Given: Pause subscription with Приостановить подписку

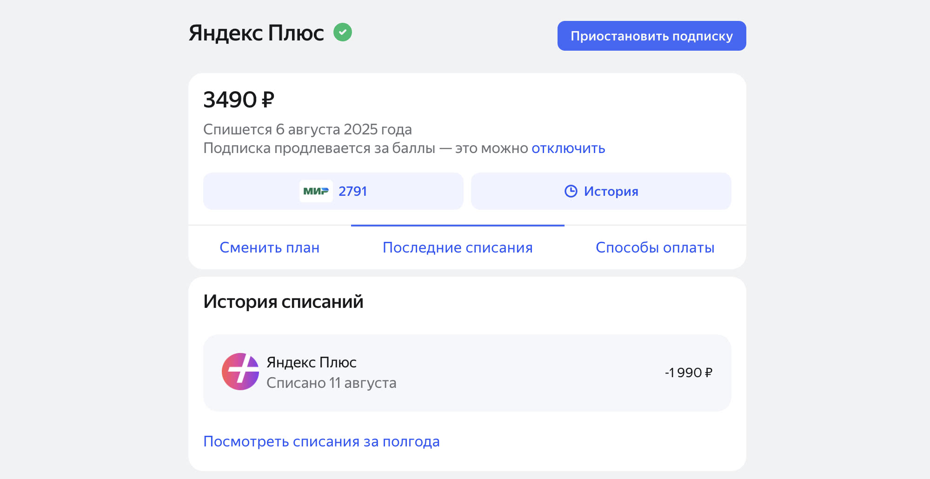Looking at the screenshot, I should pyautogui.click(x=652, y=36).
